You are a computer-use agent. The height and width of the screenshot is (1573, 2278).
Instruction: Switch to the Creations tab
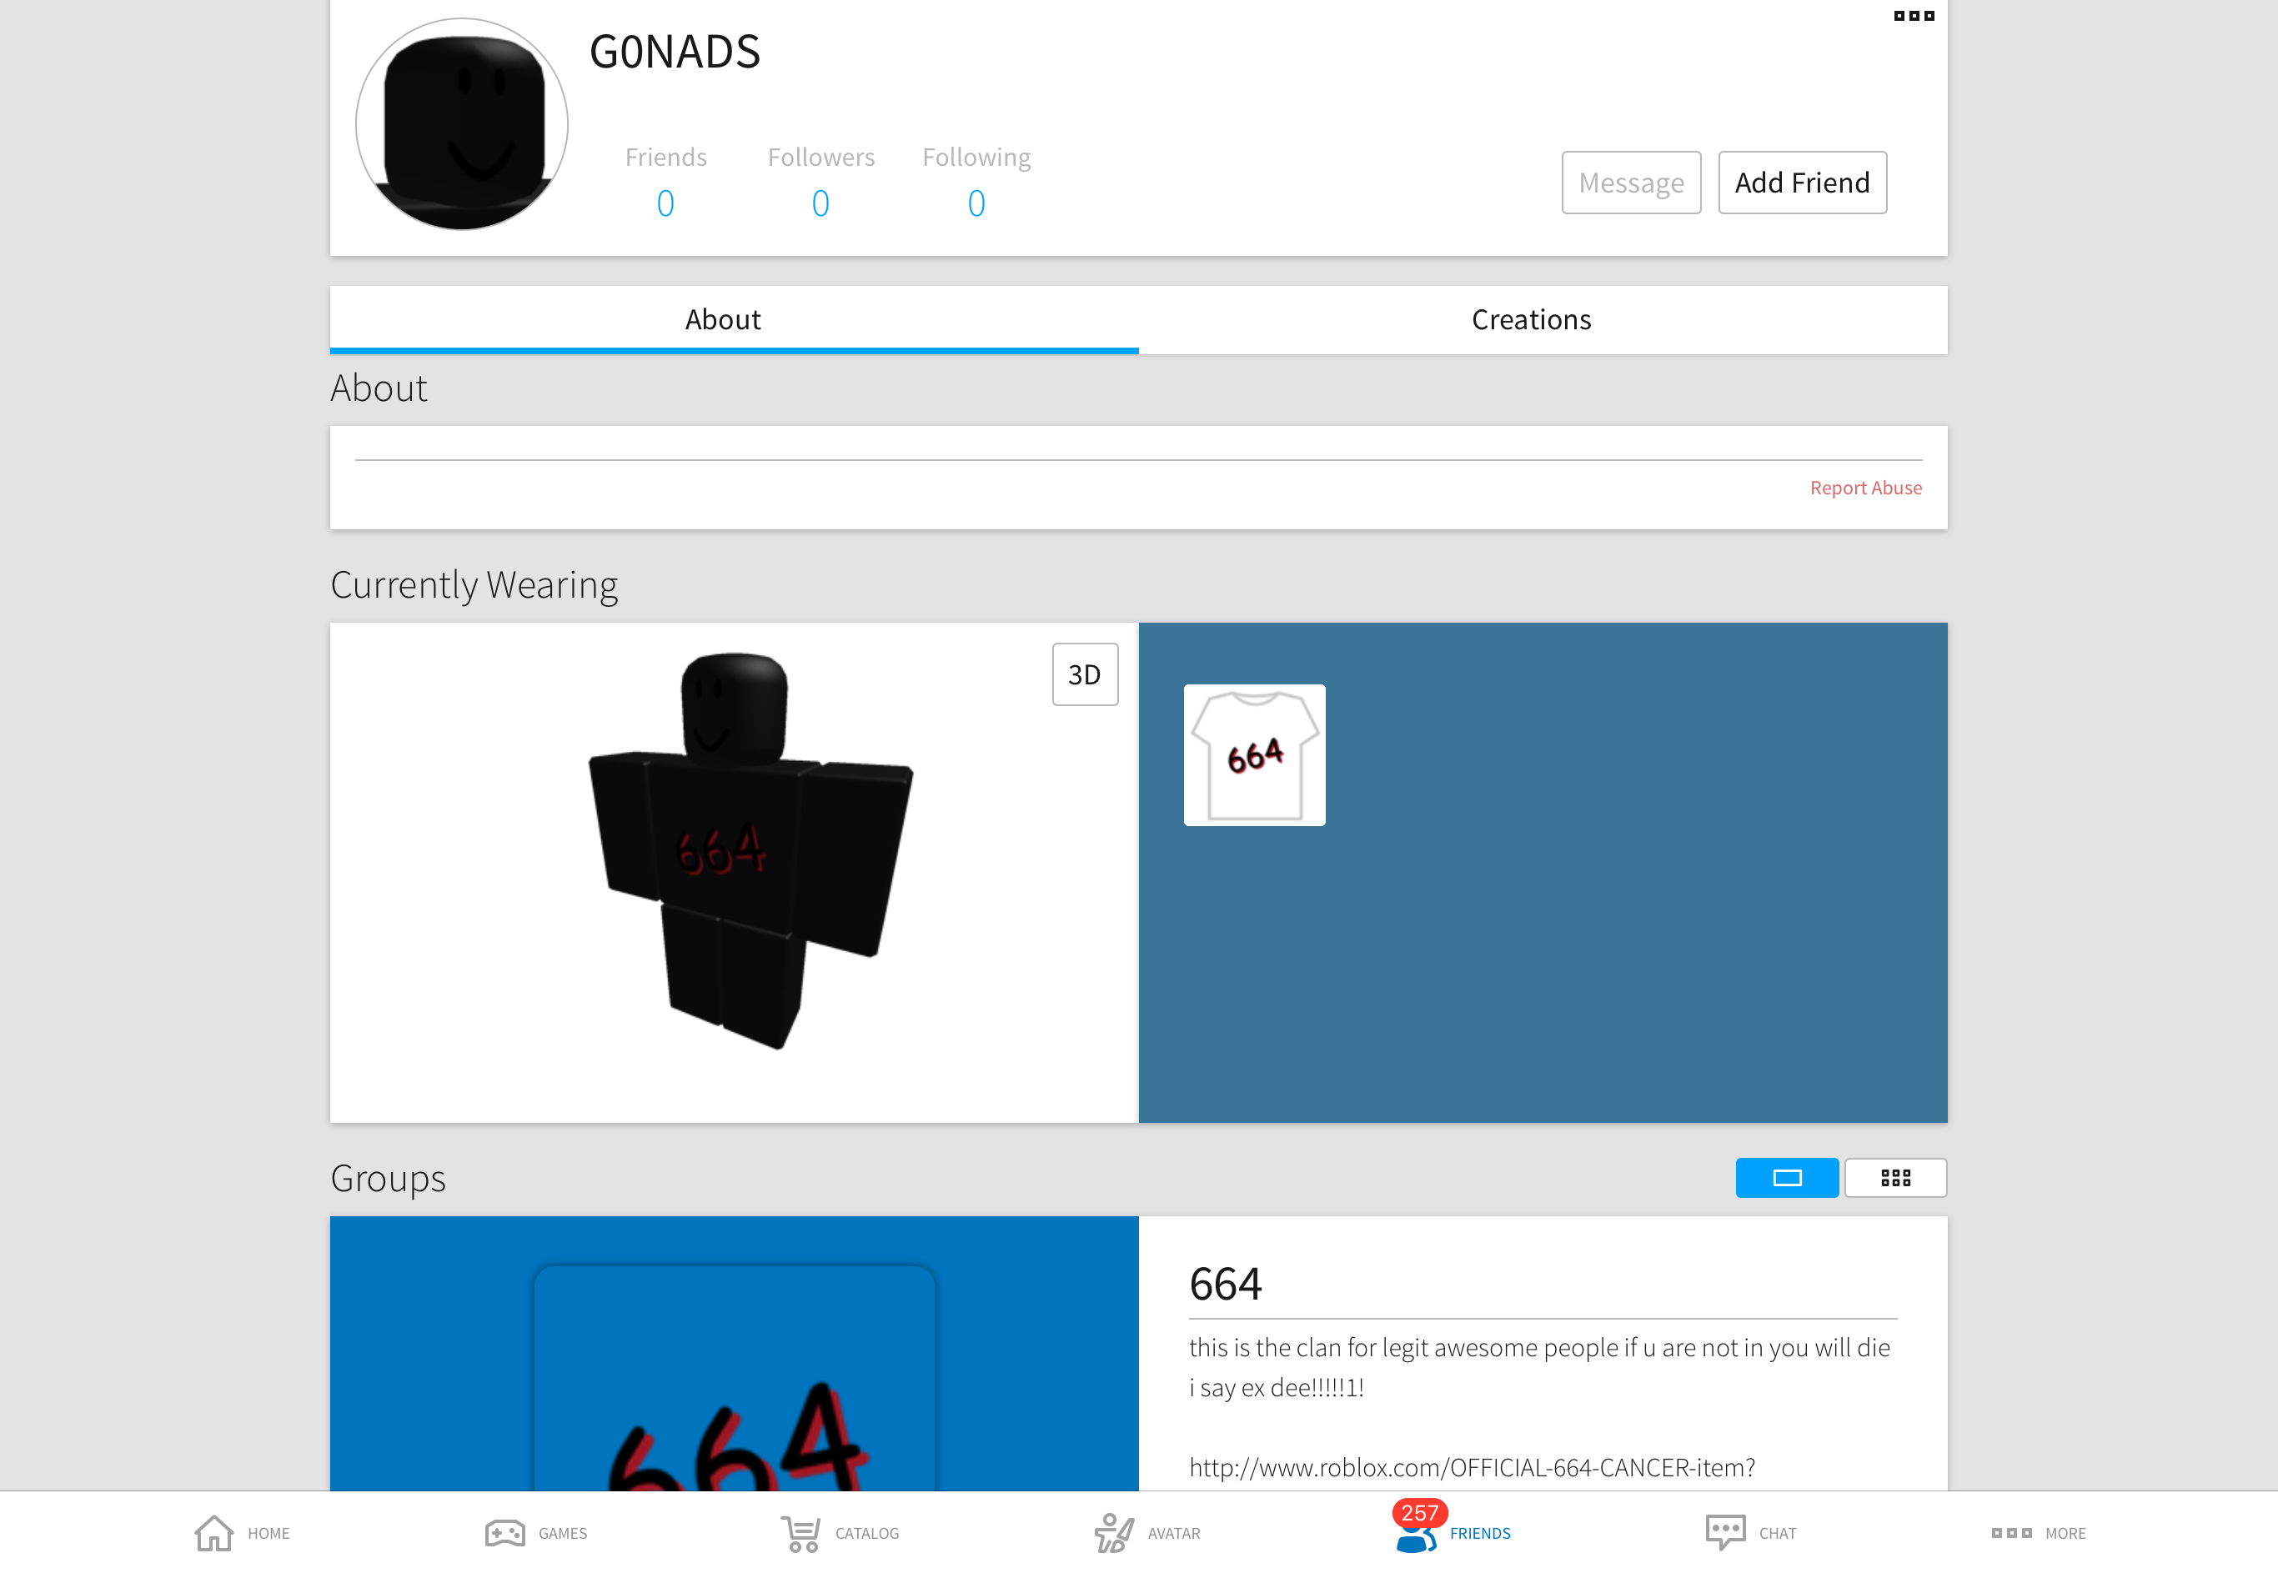tap(1530, 317)
